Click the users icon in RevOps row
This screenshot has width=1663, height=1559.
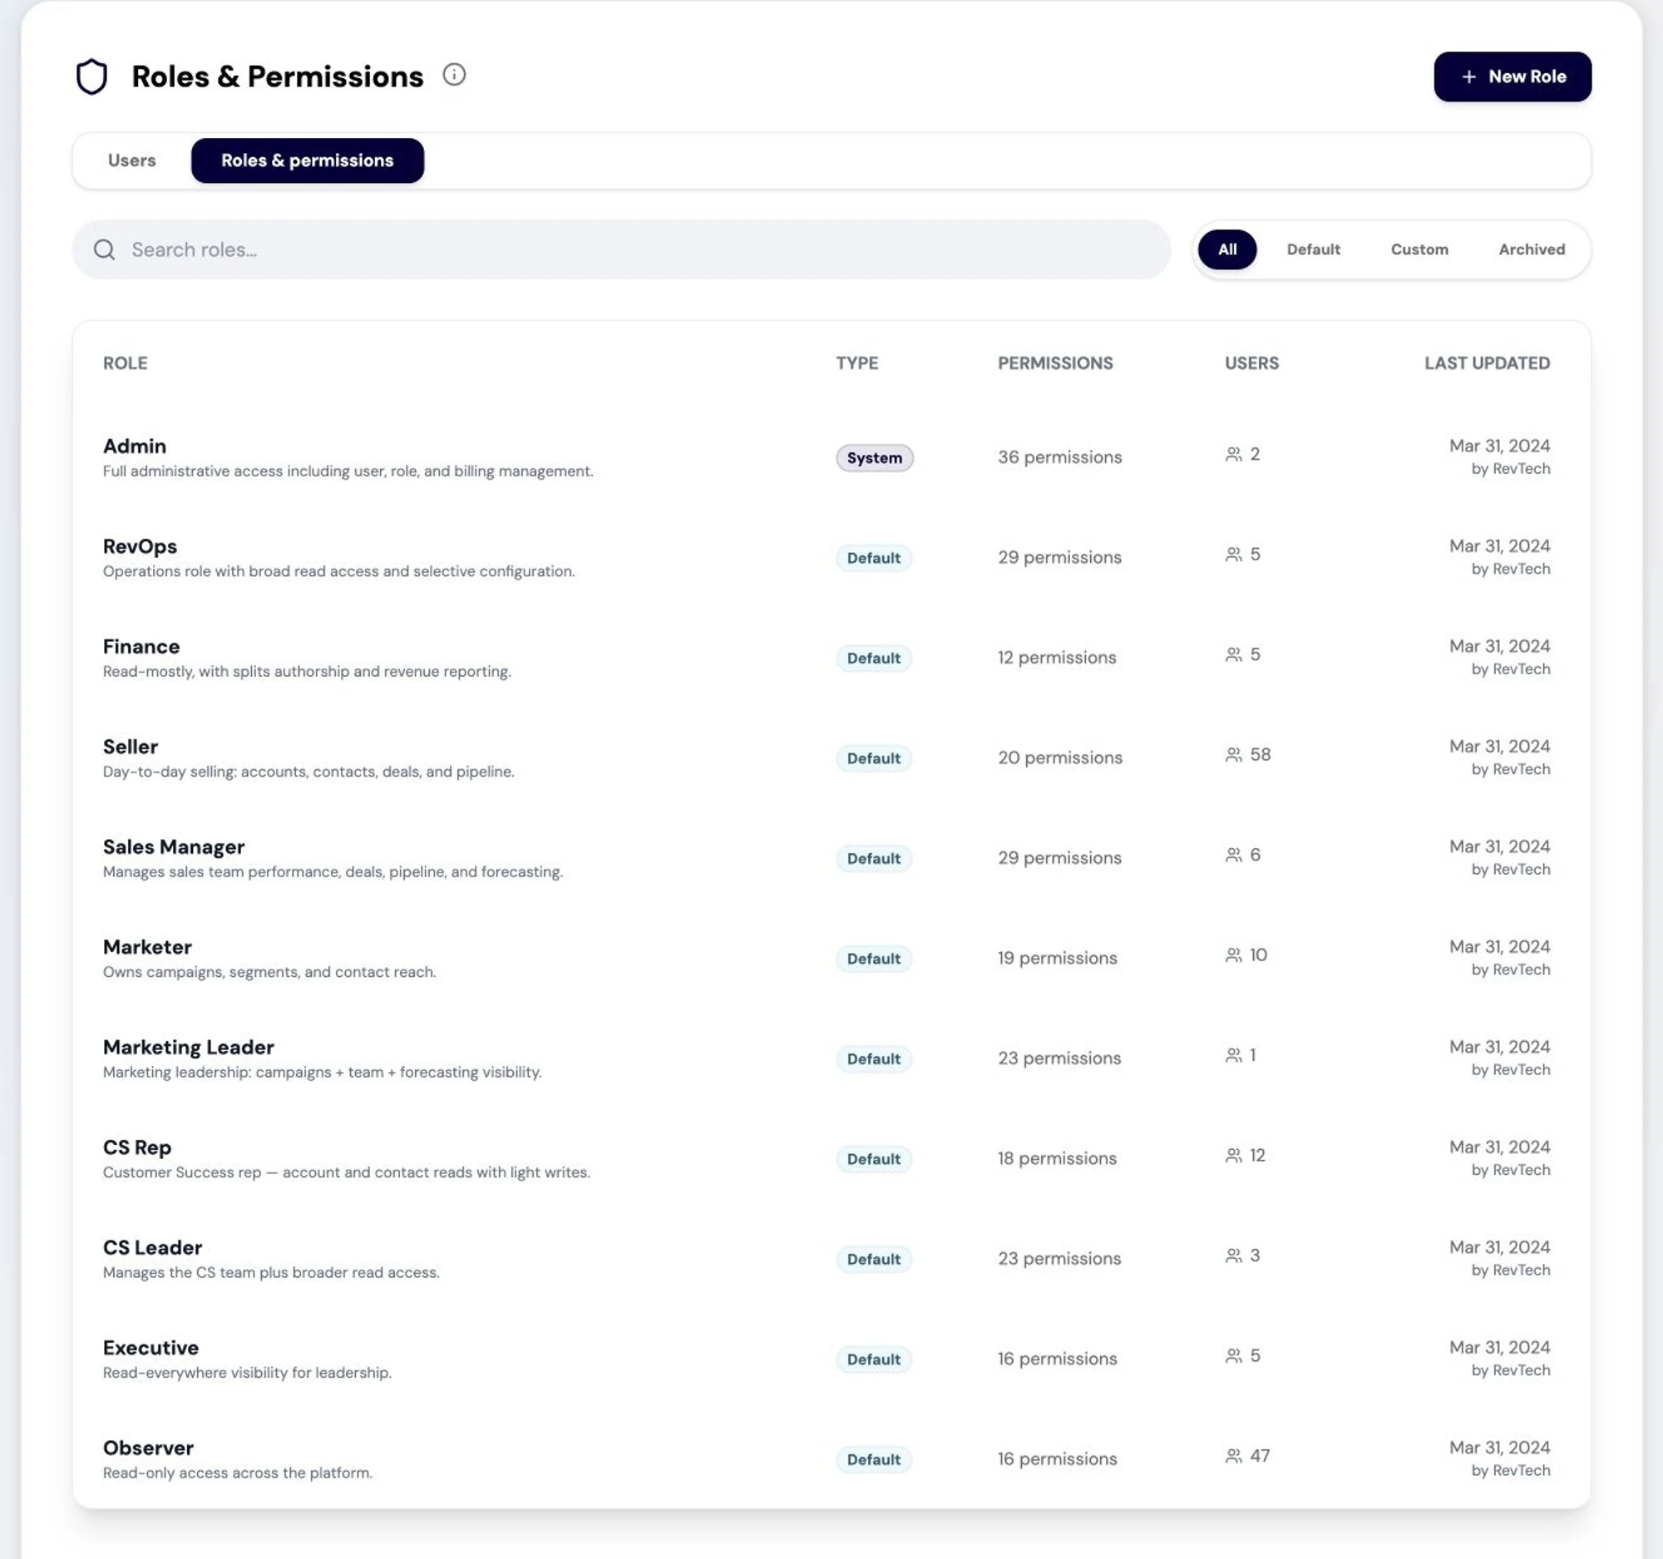[x=1233, y=555]
